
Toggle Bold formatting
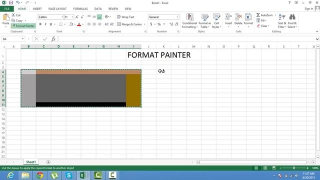pos(40,24)
